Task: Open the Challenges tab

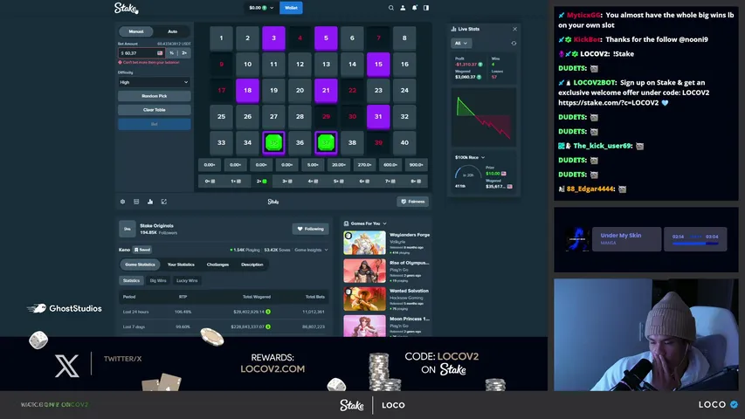Action: (217, 264)
